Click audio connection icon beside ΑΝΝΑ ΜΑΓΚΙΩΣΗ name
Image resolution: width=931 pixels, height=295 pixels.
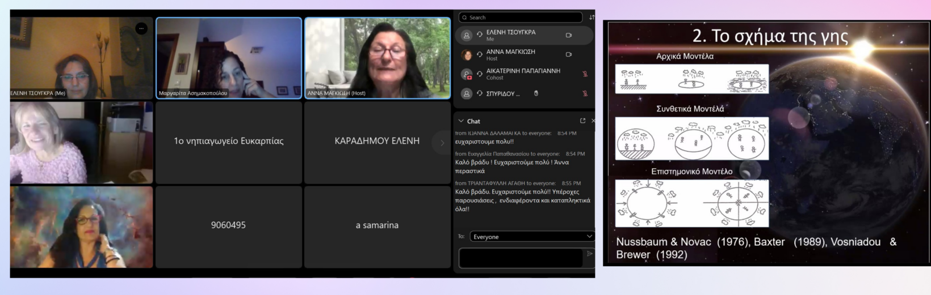[480, 54]
